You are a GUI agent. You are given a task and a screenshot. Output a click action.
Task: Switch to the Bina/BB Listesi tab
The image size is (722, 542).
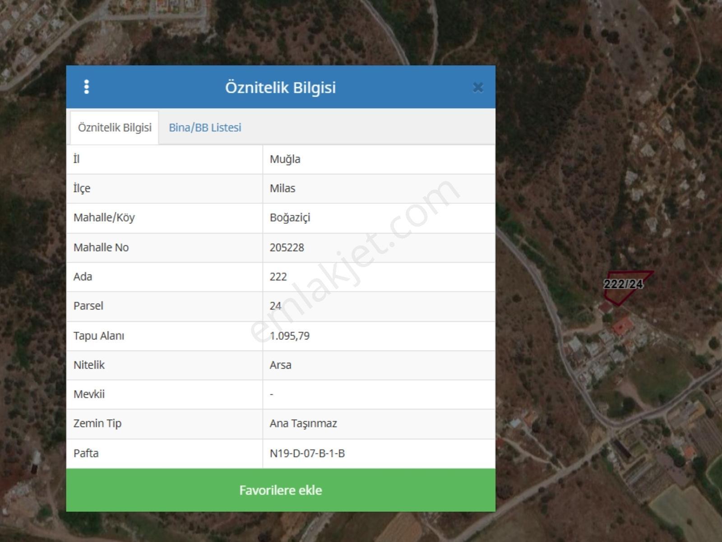pos(205,128)
